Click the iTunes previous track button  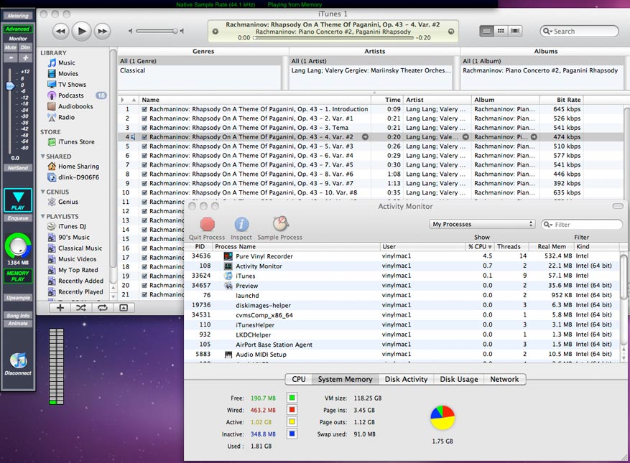pyautogui.click(x=60, y=32)
